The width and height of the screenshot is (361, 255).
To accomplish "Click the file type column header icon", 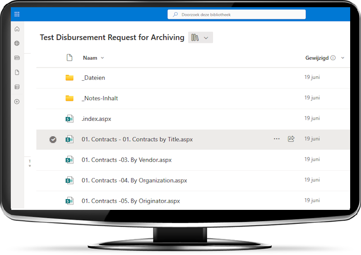I will click(x=69, y=58).
